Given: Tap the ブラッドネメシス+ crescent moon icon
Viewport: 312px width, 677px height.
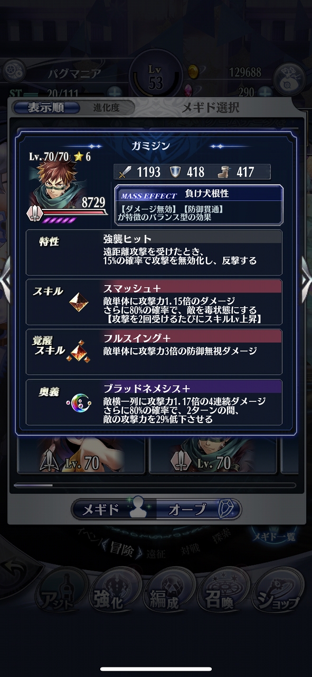Looking at the screenshot, I should [80, 403].
